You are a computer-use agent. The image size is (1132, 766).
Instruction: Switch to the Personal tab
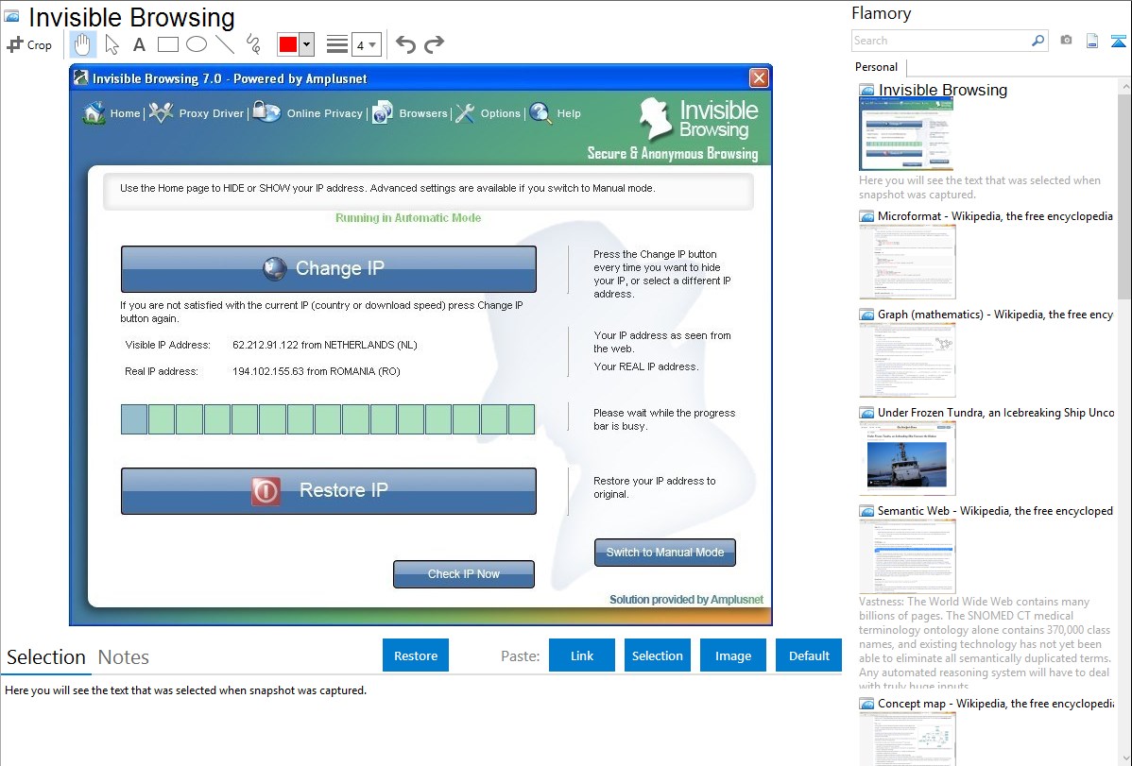[x=877, y=67]
